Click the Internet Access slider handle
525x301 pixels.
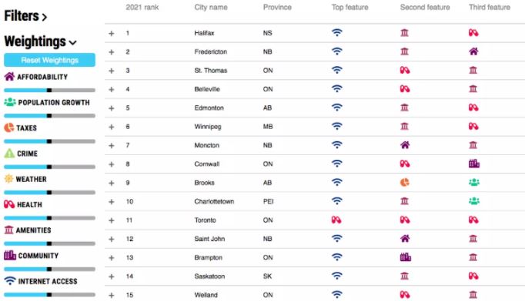49,295
